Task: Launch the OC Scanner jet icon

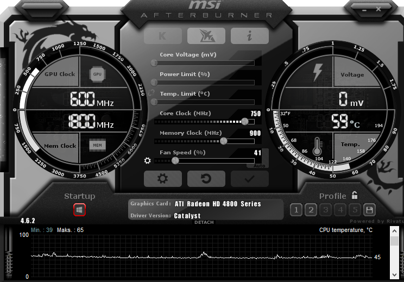Action: (x=206, y=36)
